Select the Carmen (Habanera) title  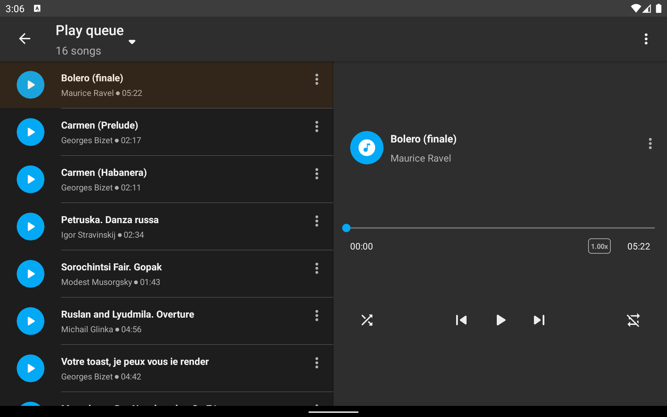pyautogui.click(x=104, y=173)
